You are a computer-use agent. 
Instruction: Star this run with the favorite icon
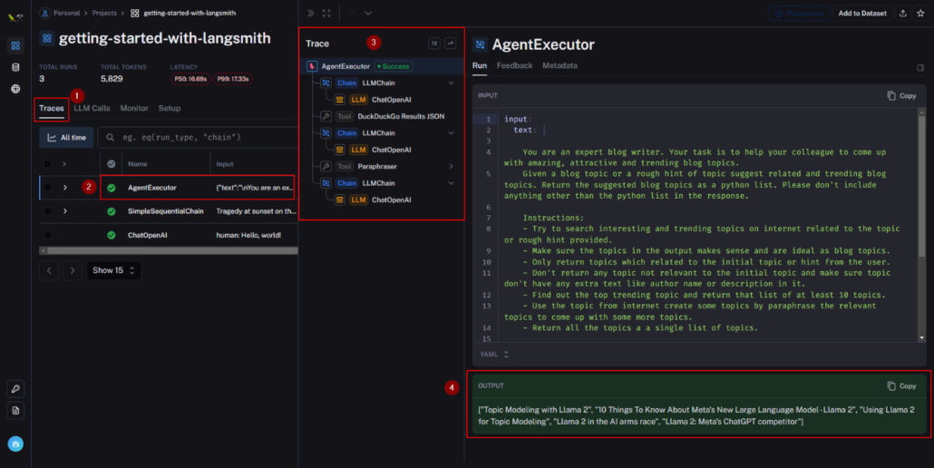[920, 13]
